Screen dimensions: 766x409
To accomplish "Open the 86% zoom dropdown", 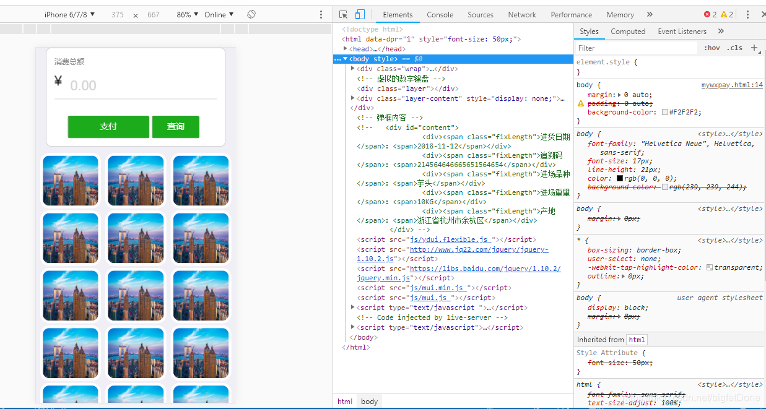I will click(x=188, y=14).
